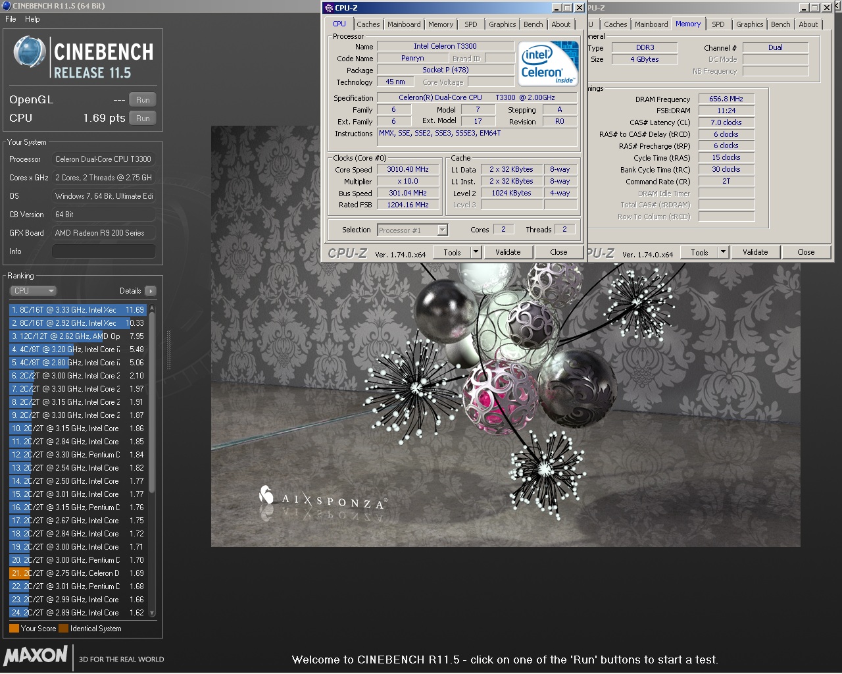This screenshot has width=842, height=674.
Task: Select ranking row 3 AMD Opteron 7.95
Action: tap(78, 336)
